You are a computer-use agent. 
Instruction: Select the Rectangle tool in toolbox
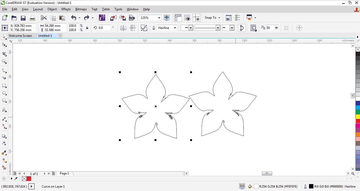tap(4, 86)
